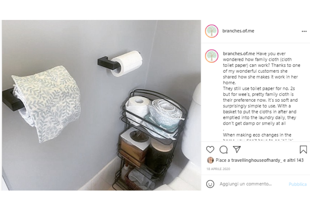
Task: Click branches.of.me profile picture in header
Action: point(212,31)
